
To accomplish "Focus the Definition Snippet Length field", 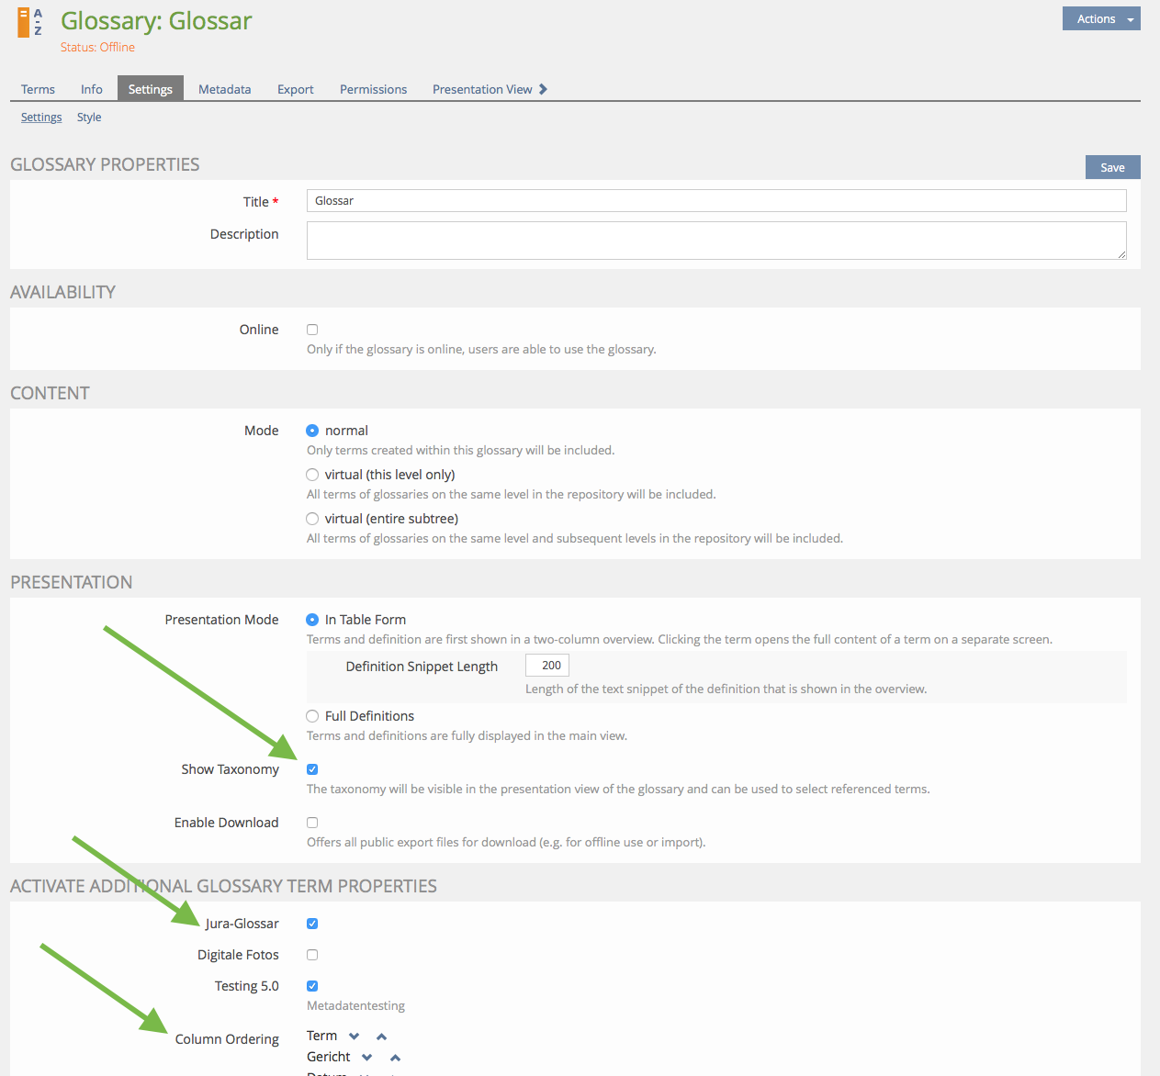I will coord(547,666).
